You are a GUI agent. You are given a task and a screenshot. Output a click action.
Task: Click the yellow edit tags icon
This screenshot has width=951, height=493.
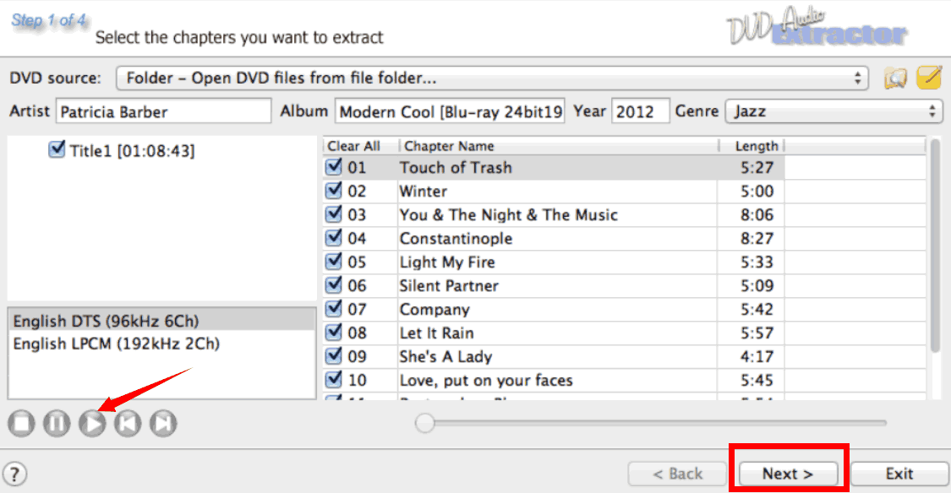[929, 79]
